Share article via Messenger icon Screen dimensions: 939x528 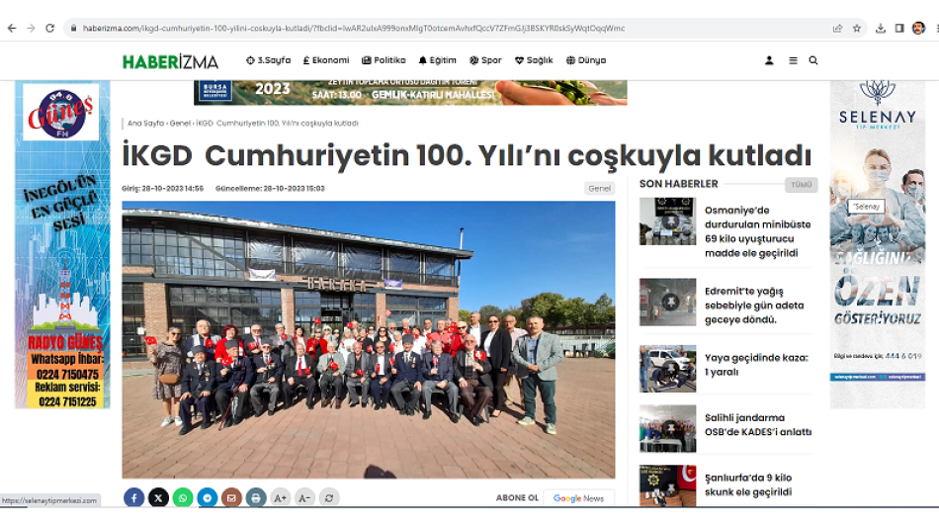(208, 498)
